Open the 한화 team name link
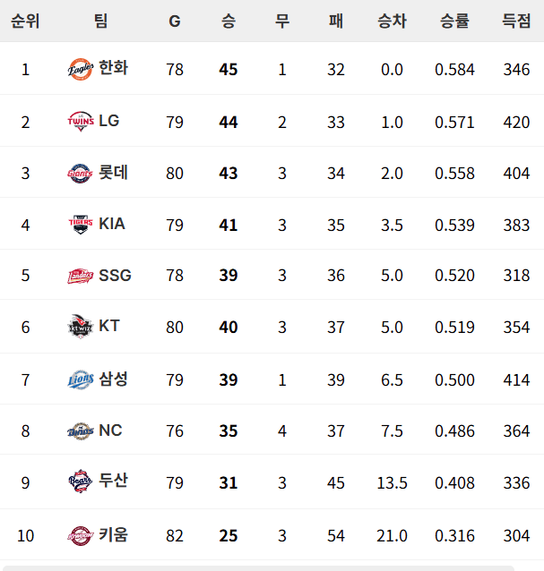This screenshot has width=544, height=571. point(114,68)
